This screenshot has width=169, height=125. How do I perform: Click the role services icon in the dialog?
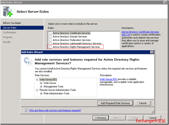[x=27, y=61]
